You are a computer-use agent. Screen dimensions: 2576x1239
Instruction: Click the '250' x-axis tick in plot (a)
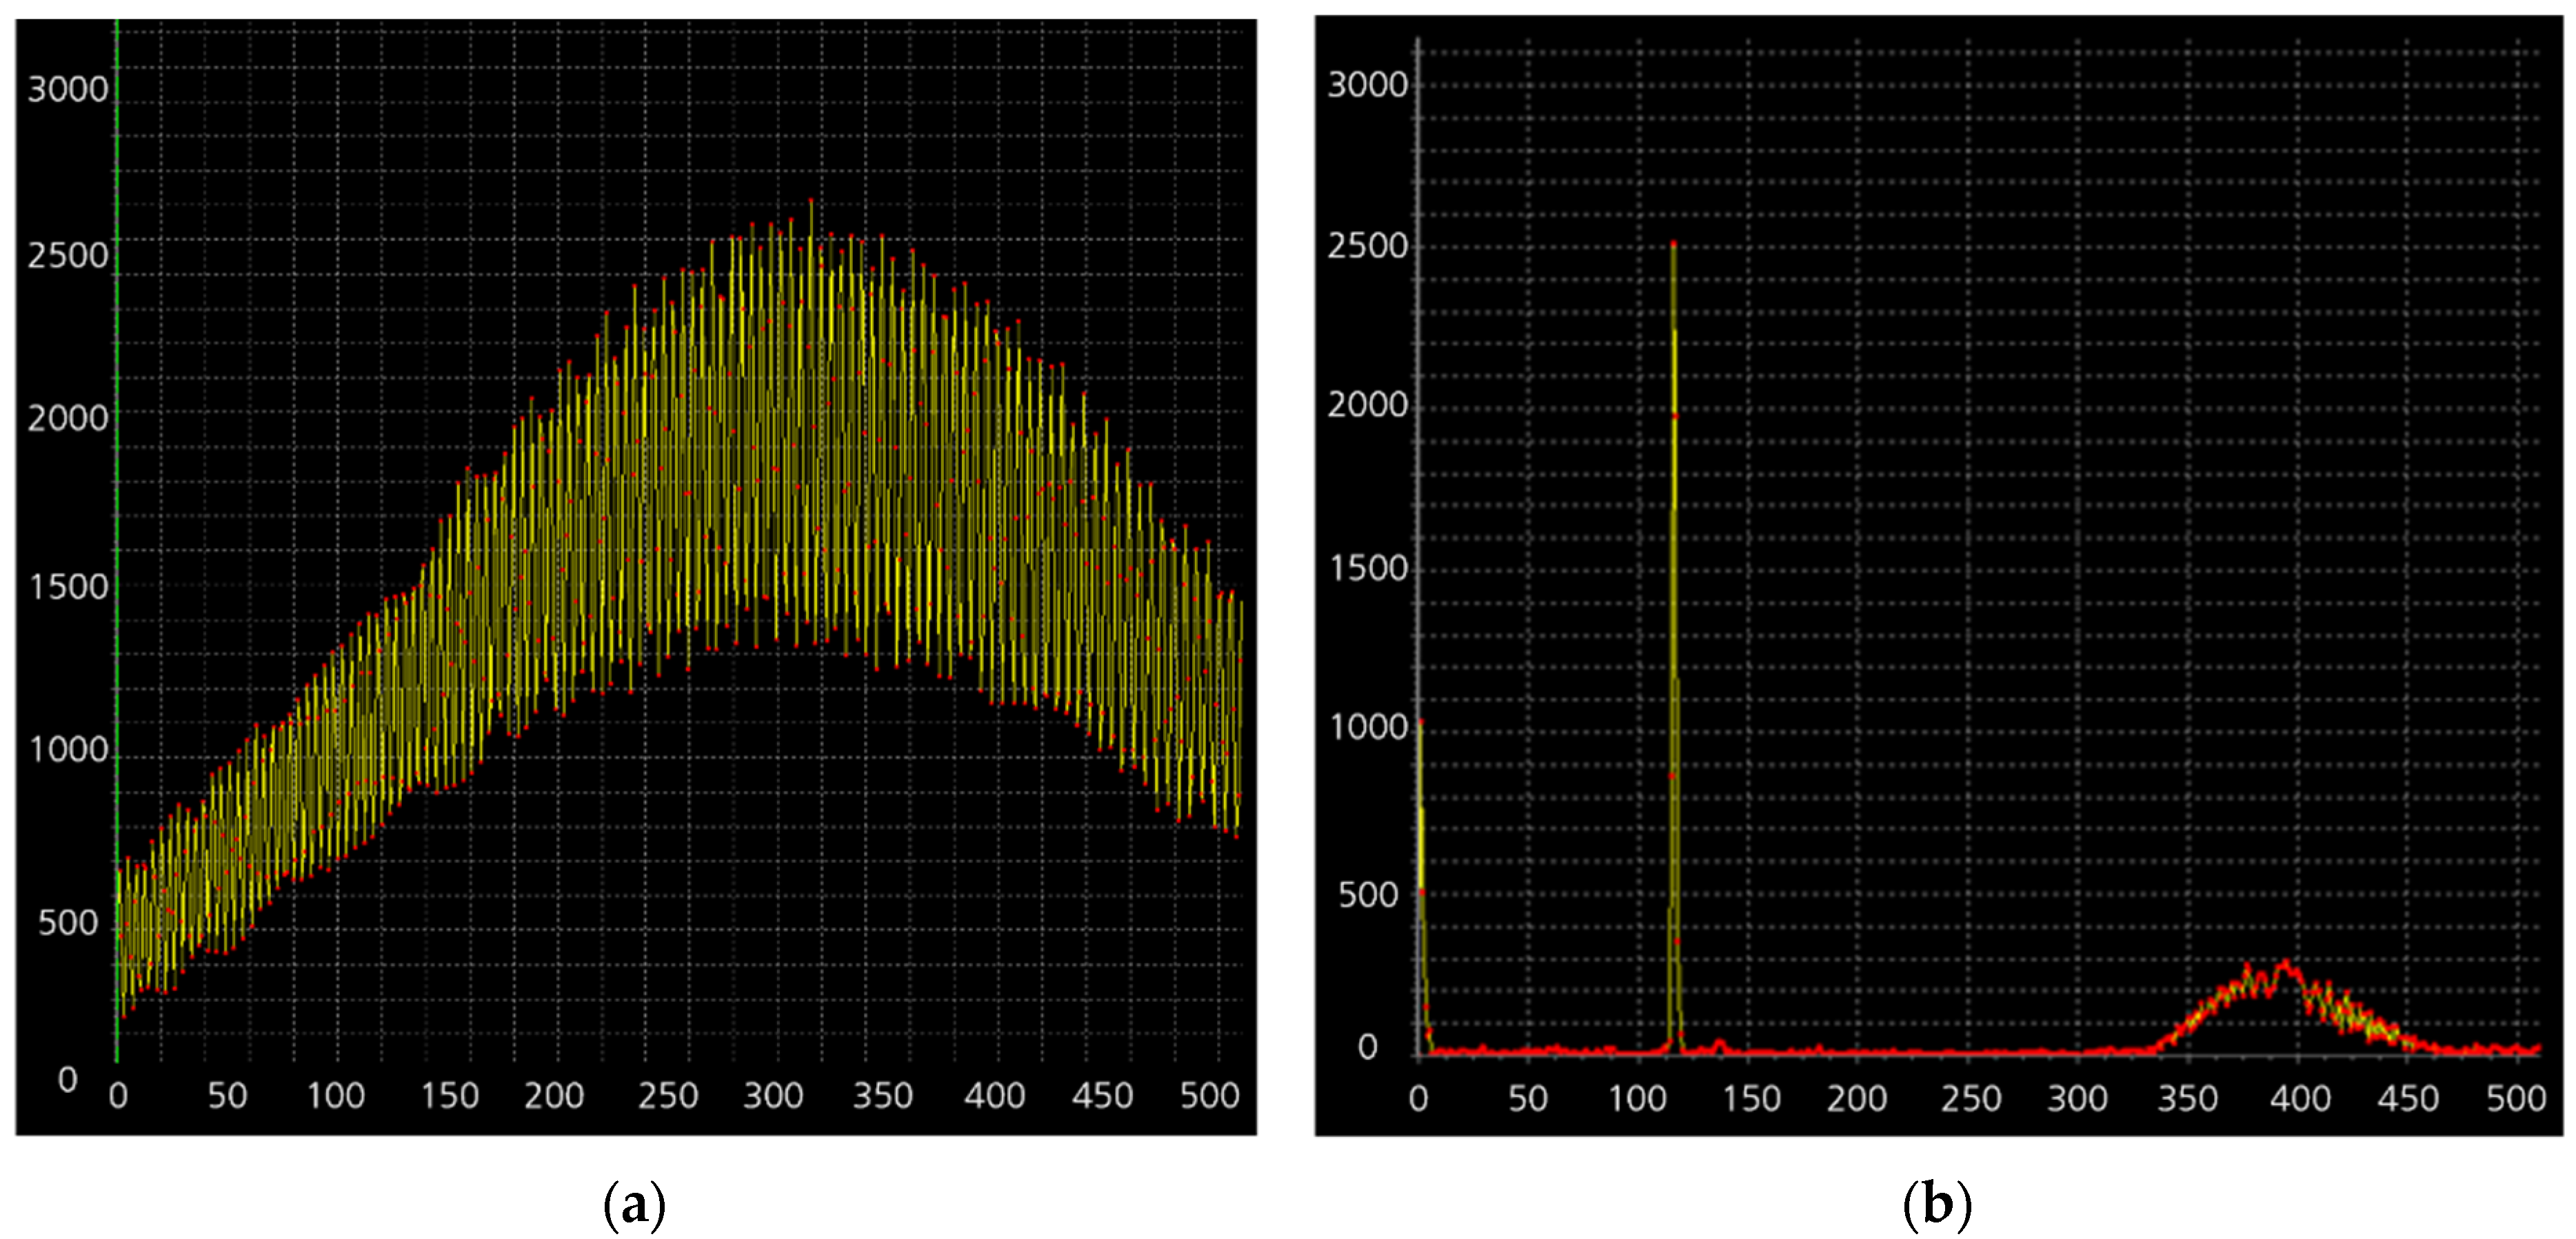668,1096
